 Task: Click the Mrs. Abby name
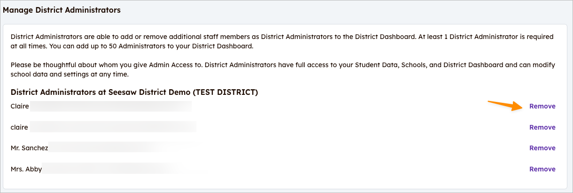coord(26,169)
